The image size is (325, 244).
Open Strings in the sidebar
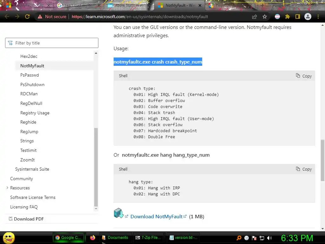click(27, 141)
